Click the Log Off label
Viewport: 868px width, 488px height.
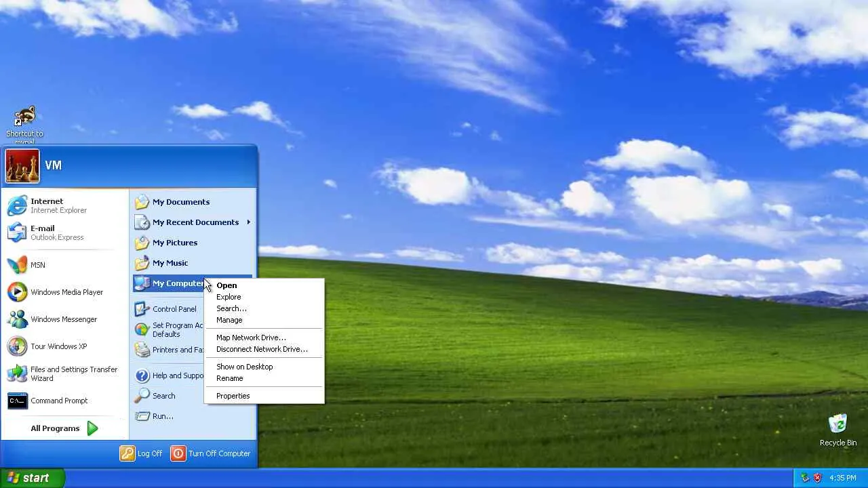(x=150, y=453)
